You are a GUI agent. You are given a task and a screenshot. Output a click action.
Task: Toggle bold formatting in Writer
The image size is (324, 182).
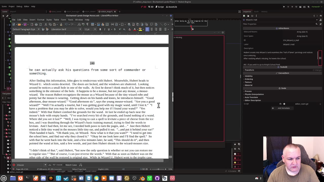(x=100, y=29)
